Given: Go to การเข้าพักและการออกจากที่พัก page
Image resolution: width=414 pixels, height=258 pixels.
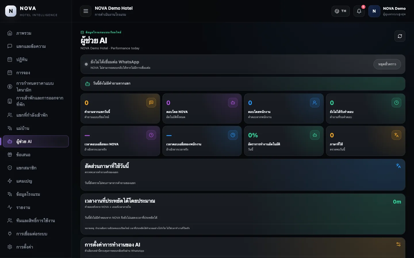Looking at the screenshot, I should click(36, 101).
